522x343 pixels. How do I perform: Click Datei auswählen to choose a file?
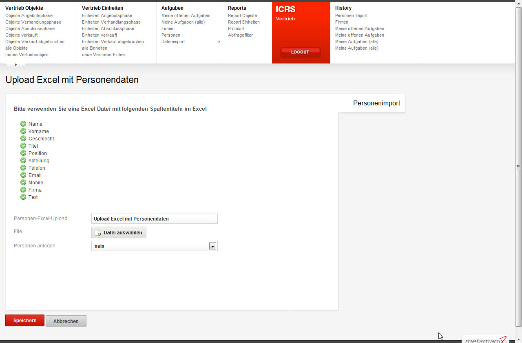pyautogui.click(x=119, y=232)
